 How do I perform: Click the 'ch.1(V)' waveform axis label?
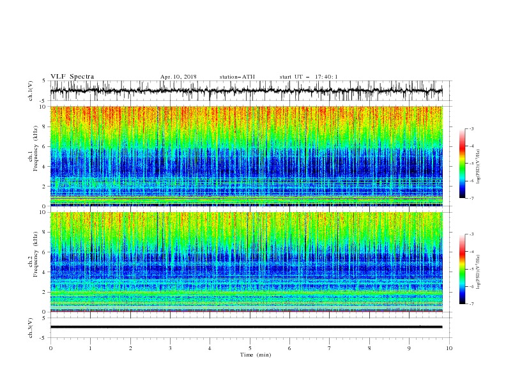tap(31, 91)
